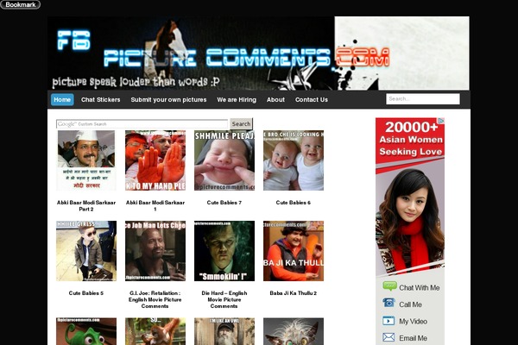The width and height of the screenshot is (518, 345).
Task: Open the orangutan SO... thumbnail
Action: coord(155,331)
